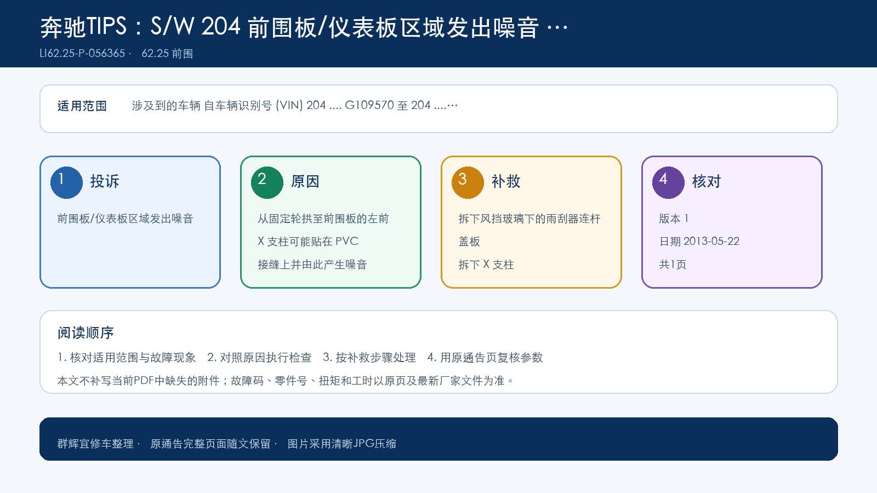Select the heading 投诉
Viewport: 877px width, 493px height.
105,181
